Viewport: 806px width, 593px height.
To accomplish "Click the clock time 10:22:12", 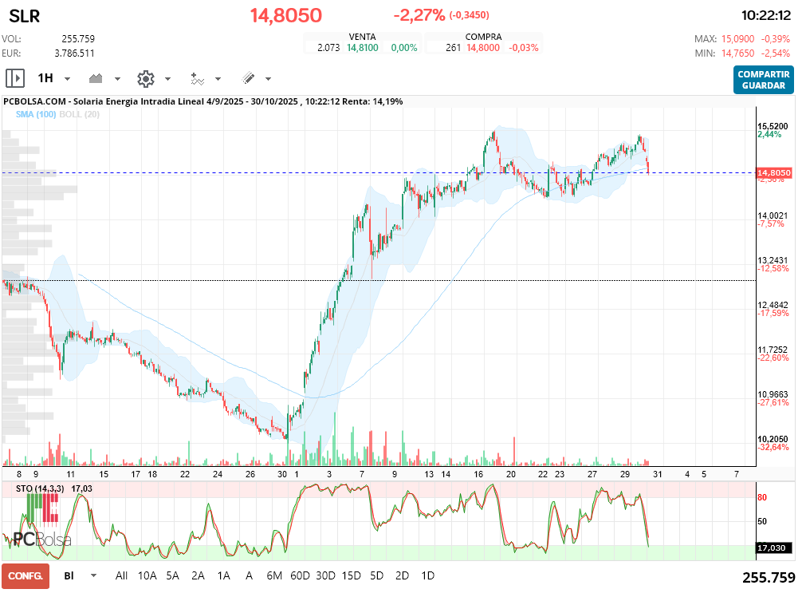I will [765, 15].
